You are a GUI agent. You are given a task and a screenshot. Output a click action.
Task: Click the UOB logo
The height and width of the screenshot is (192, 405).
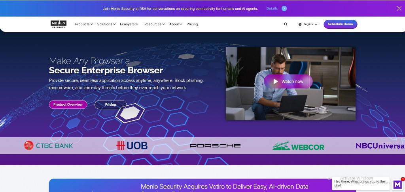(x=132, y=145)
